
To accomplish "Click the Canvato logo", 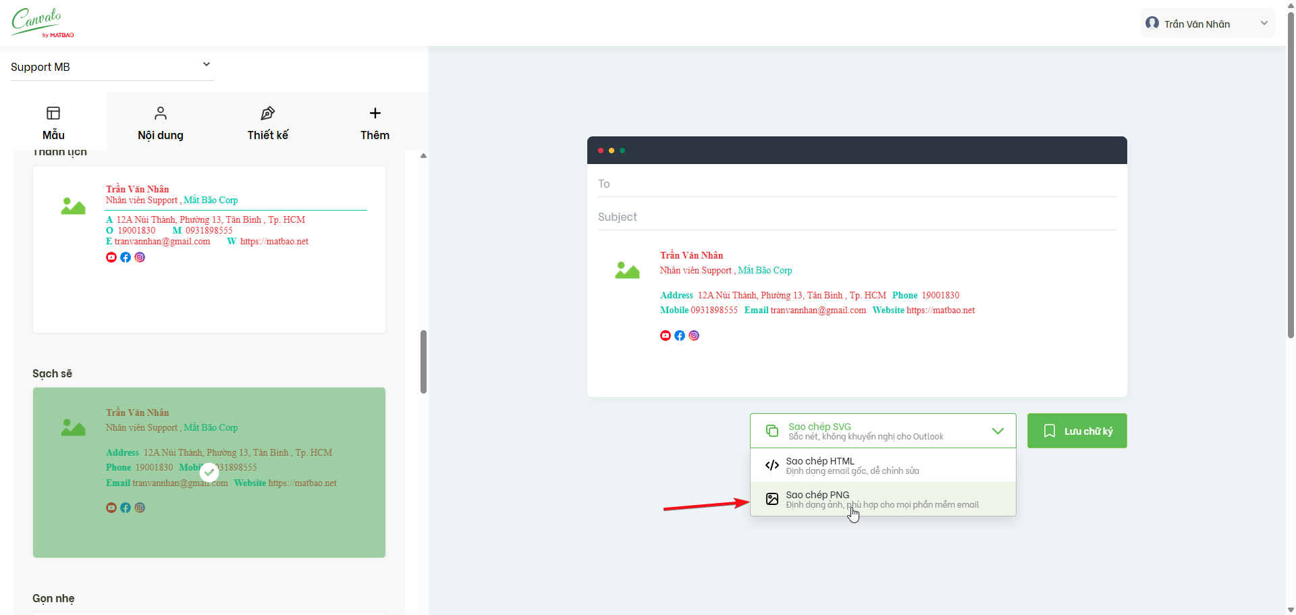I will (x=42, y=22).
